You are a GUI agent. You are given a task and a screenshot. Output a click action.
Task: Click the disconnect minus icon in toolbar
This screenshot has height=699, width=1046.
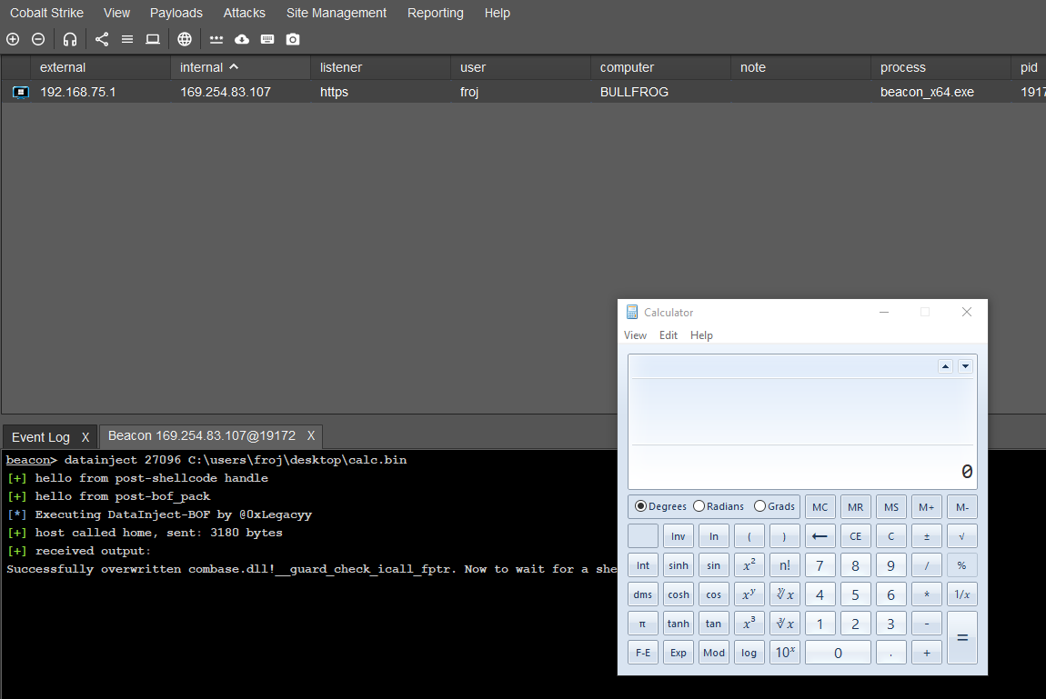[38, 39]
